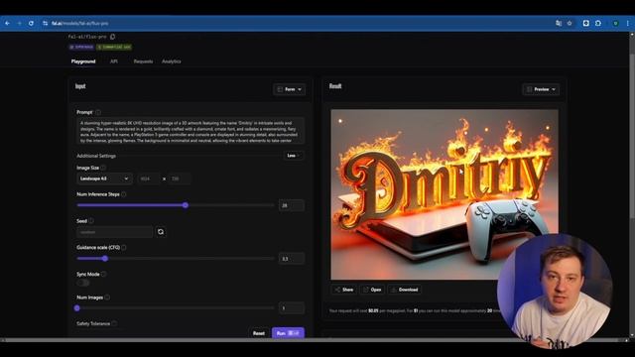The image size is (635, 357).
Task: Click the green commercial use badge
Action: coord(114,47)
